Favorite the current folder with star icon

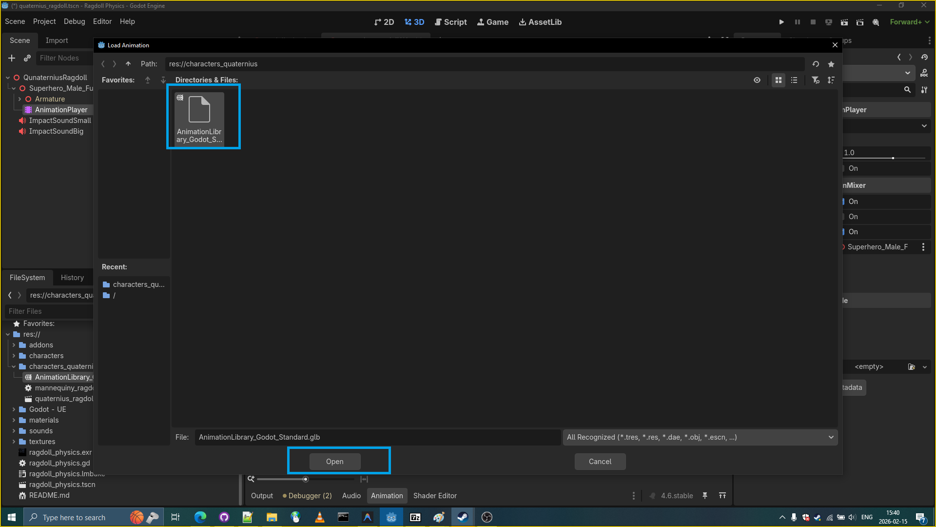(x=831, y=64)
